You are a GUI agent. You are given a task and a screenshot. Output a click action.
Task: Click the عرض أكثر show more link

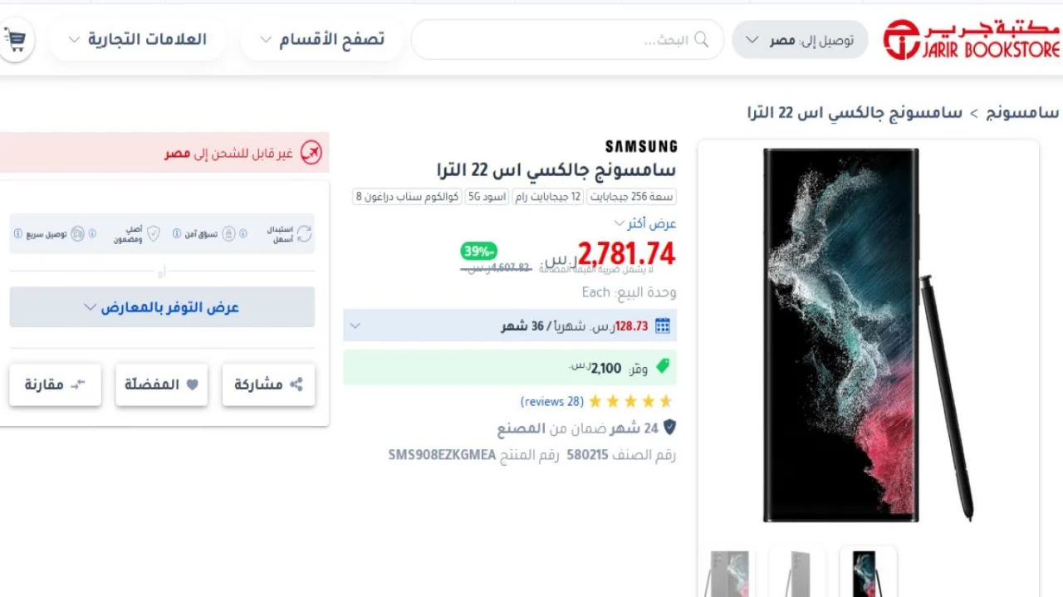pyautogui.click(x=646, y=223)
